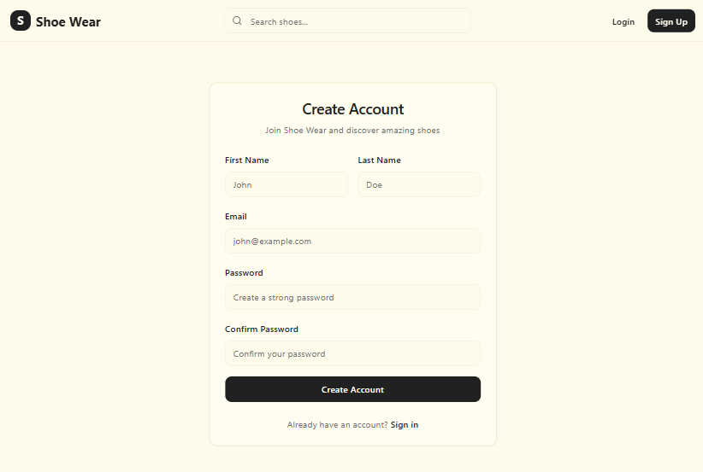Click the magnifier icon in search bar
This screenshot has height=472, width=703.
(237, 21)
